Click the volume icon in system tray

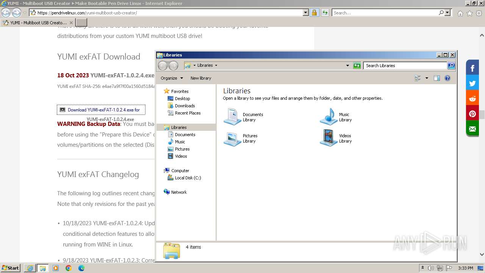[431, 268]
